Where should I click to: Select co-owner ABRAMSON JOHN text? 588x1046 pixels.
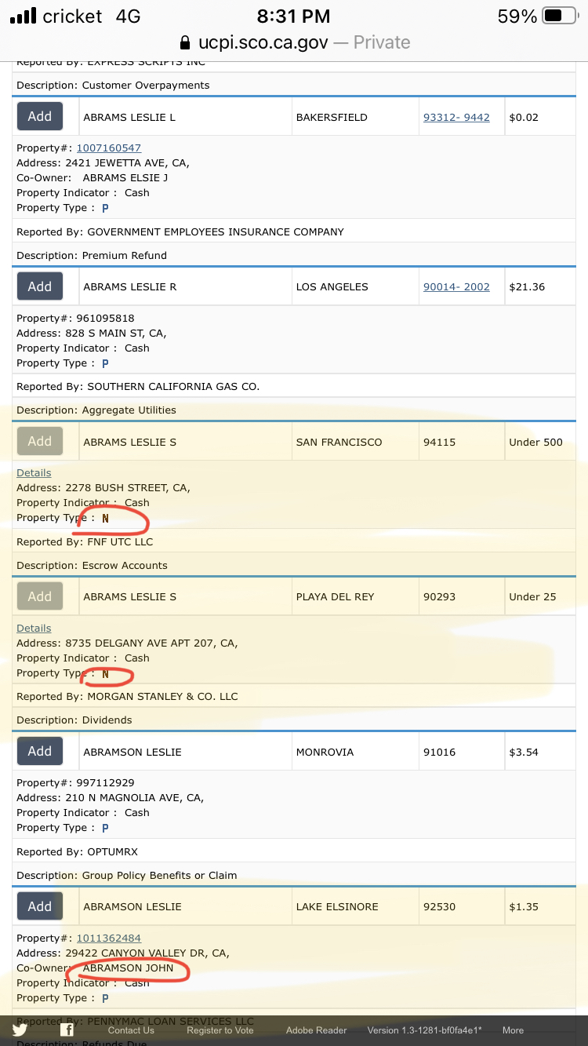coord(128,968)
